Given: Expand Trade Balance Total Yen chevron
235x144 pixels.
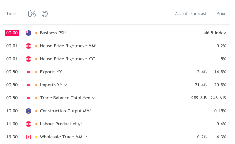Looking at the screenshot, I should (94, 98).
